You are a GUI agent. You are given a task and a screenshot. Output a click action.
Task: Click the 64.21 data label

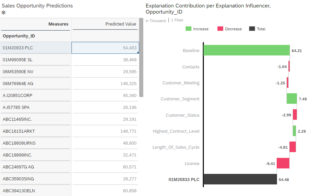(x=297, y=51)
